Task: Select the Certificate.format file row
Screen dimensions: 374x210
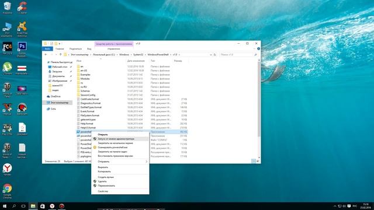Action: click(x=132, y=99)
